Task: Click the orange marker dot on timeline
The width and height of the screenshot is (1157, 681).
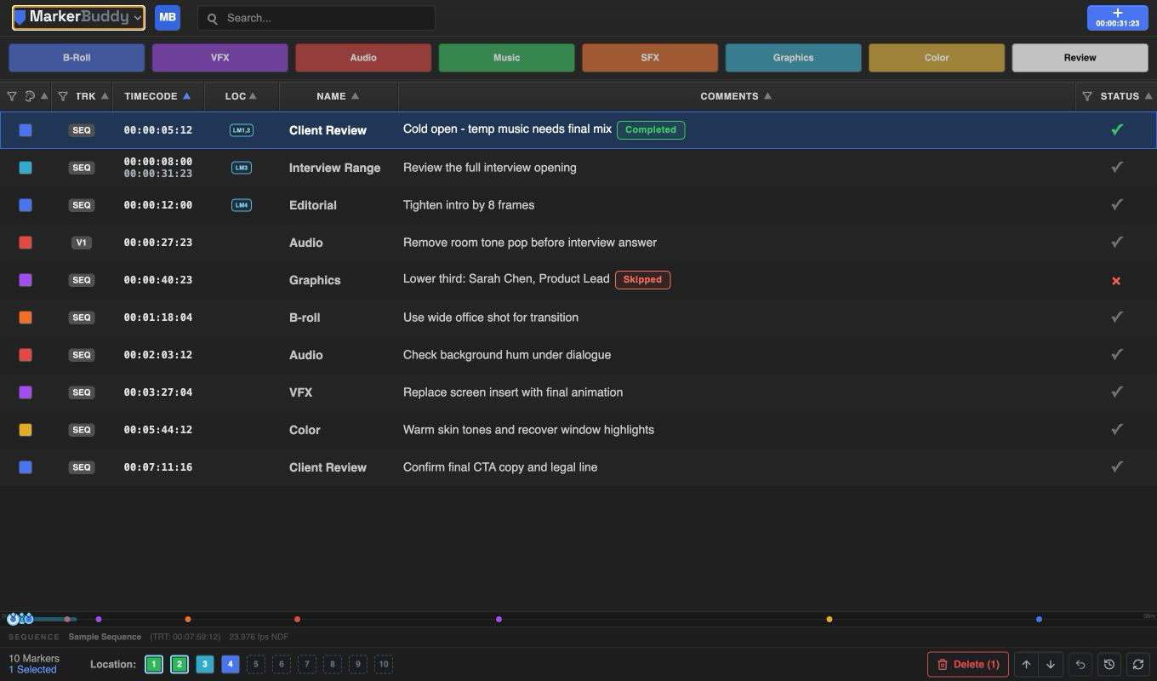Action: tap(188, 619)
